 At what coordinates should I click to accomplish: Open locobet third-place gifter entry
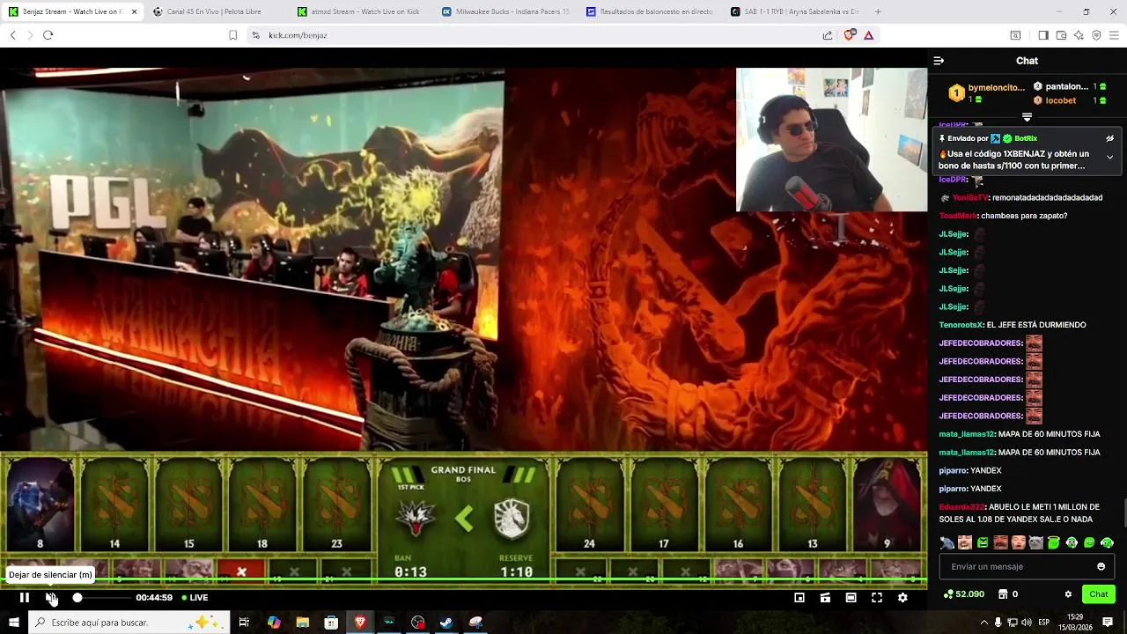[1070, 100]
